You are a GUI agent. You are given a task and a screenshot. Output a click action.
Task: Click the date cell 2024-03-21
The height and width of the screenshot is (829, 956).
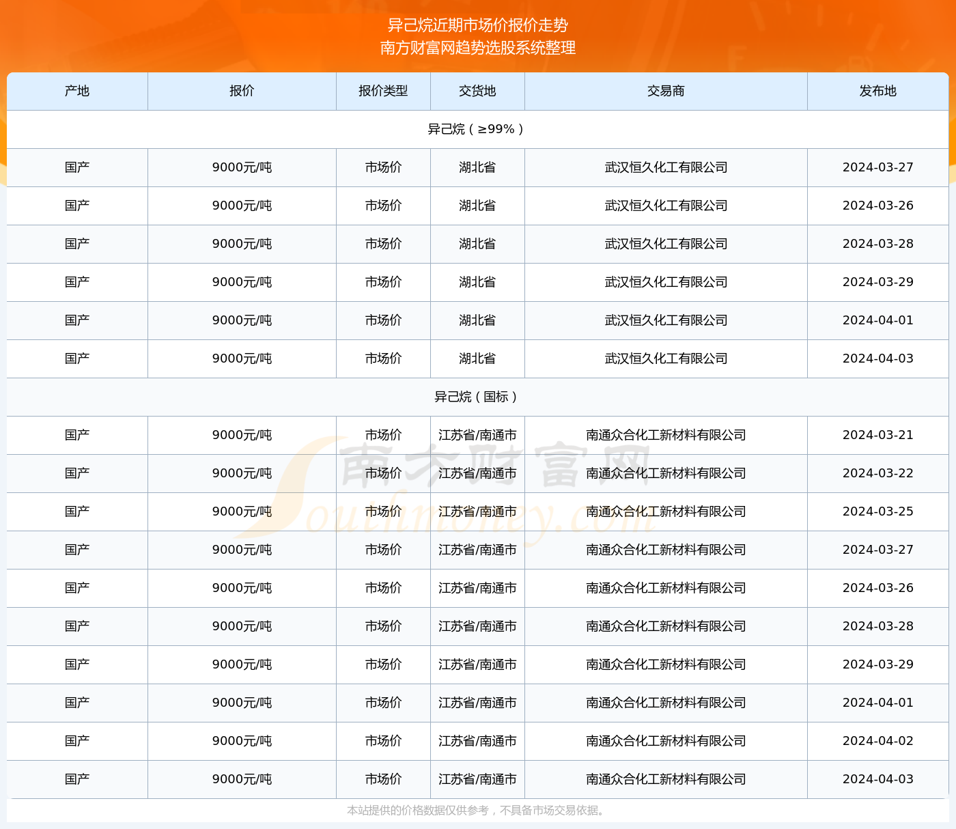(x=878, y=435)
